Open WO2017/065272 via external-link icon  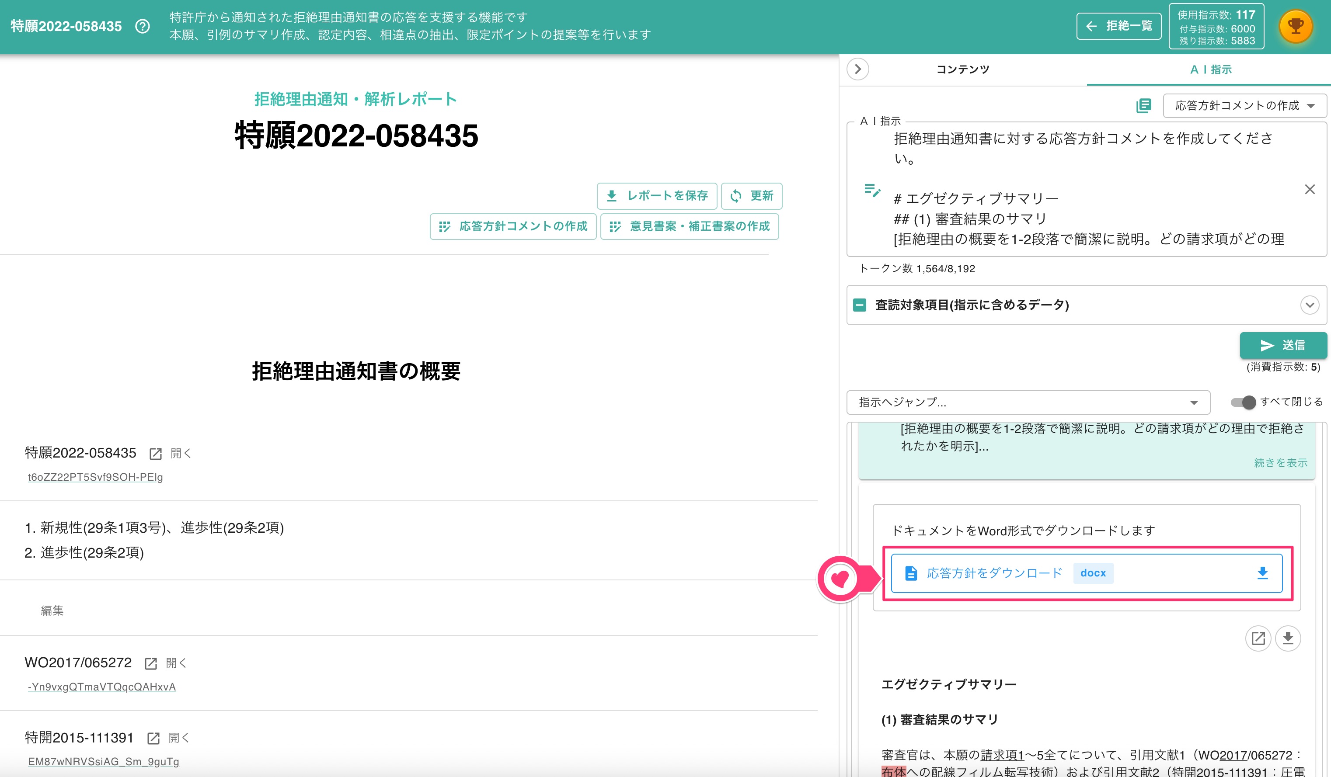click(150, 663)
